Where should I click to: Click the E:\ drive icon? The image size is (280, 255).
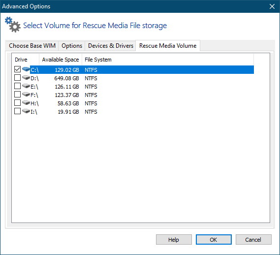pyautogui.click(x=26, y=86)
